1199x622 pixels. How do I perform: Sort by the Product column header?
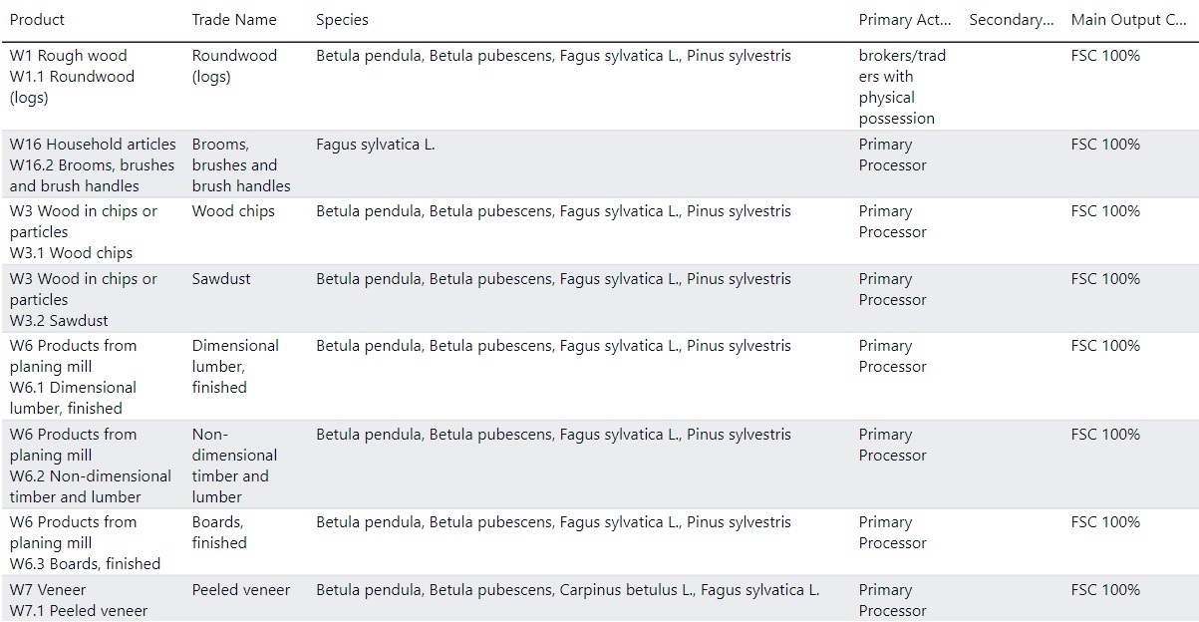click(38, 20)
